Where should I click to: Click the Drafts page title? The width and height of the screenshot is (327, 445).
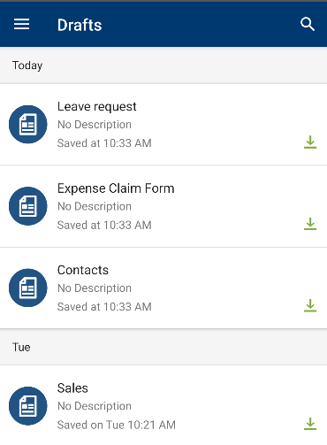[80, 25]
